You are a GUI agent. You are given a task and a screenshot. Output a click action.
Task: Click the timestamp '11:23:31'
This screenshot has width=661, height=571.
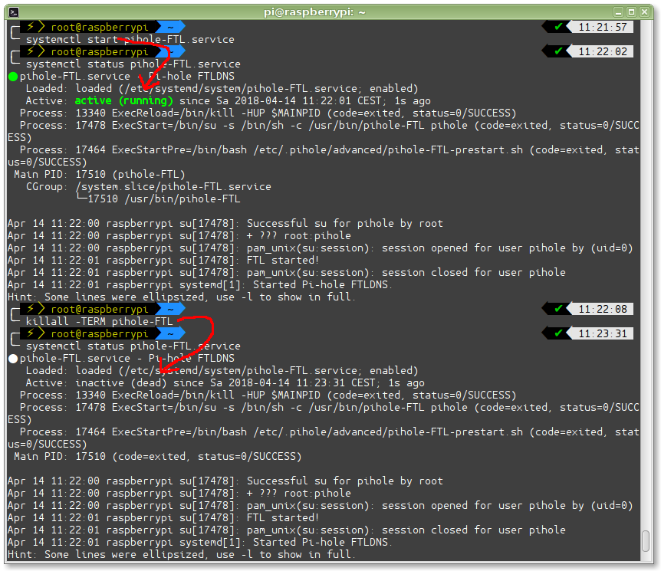tap(603, 333)
